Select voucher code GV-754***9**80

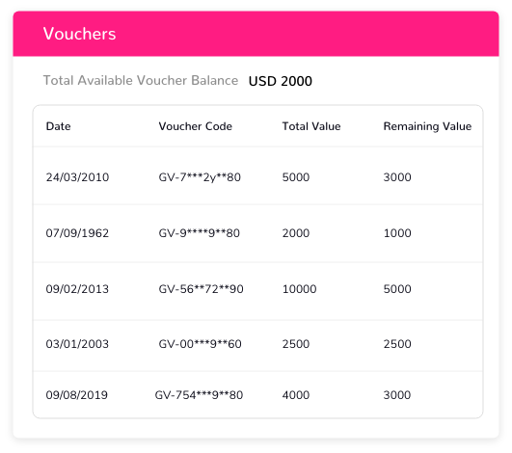point(199,395)
